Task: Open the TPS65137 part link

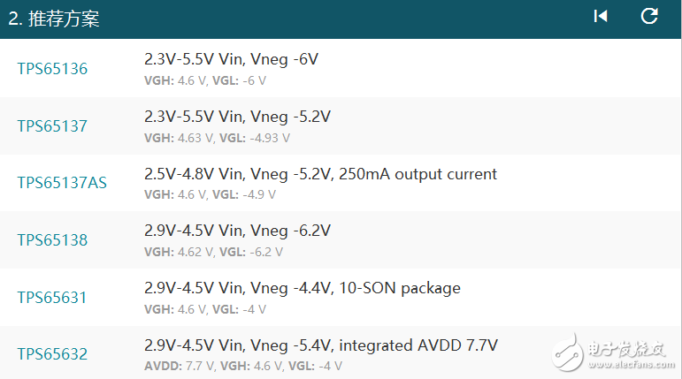Action: click(x=52, y=126)
